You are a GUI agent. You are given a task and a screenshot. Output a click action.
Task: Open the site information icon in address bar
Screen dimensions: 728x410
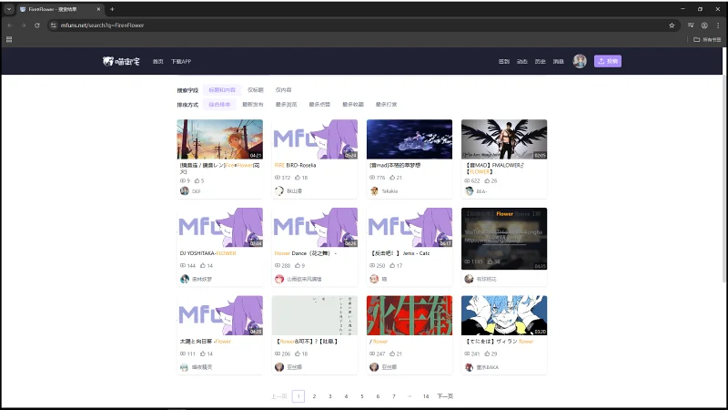click(x=54, y=26)
